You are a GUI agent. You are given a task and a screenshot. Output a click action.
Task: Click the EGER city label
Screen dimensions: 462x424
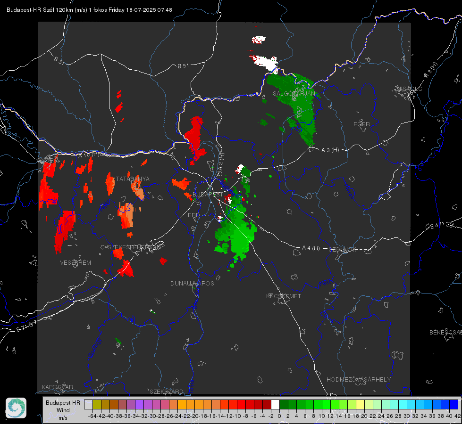coord(361,124)
